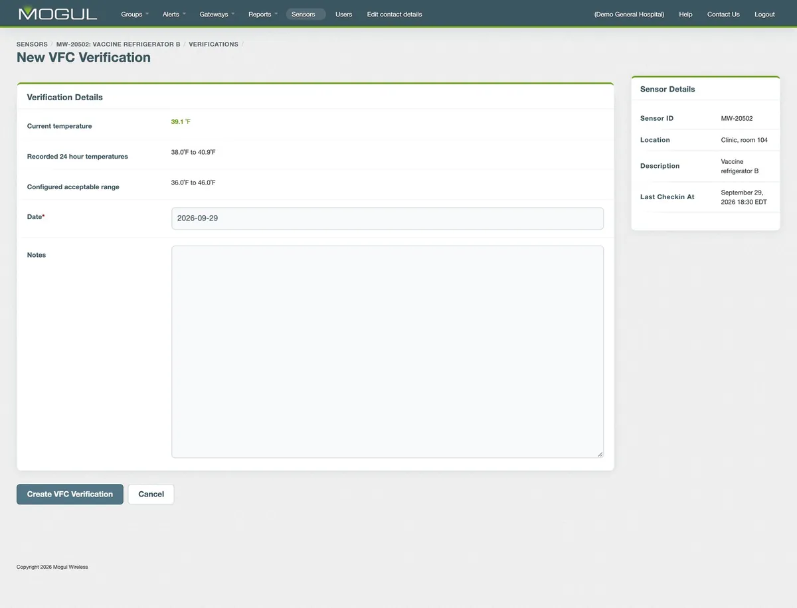Open the Gateways dropdown menu
Screen dimensions: 797x608
(x=217, y=14)
